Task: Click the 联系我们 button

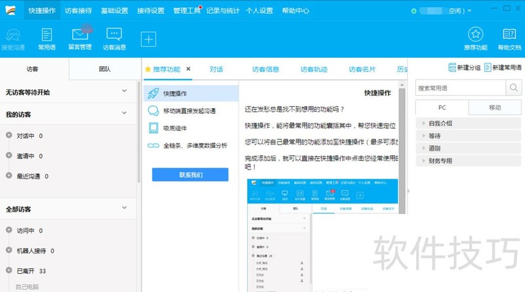Action: click(190, 175)
